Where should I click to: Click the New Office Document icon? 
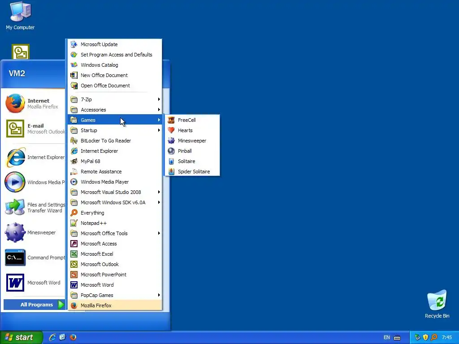(74, 75)
